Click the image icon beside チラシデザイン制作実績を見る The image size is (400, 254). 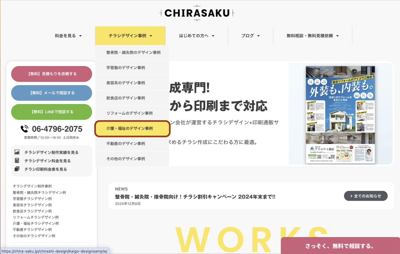tap(17, 152)
